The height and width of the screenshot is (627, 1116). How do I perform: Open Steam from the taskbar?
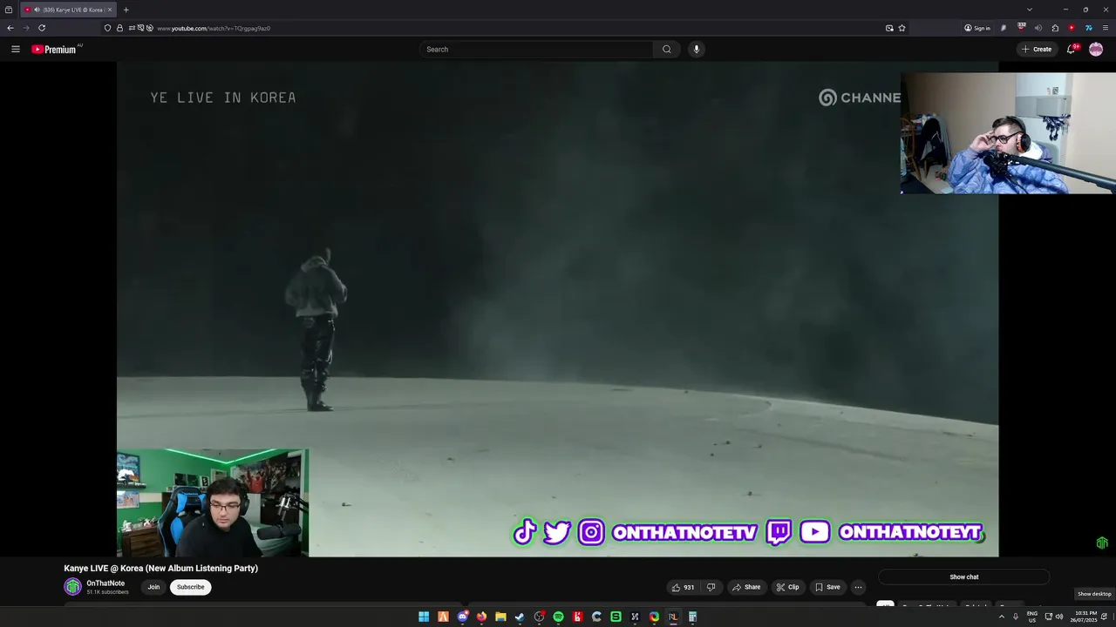tap(520, 617)
